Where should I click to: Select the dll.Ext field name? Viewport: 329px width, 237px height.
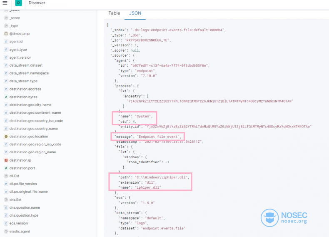point(14,176)
